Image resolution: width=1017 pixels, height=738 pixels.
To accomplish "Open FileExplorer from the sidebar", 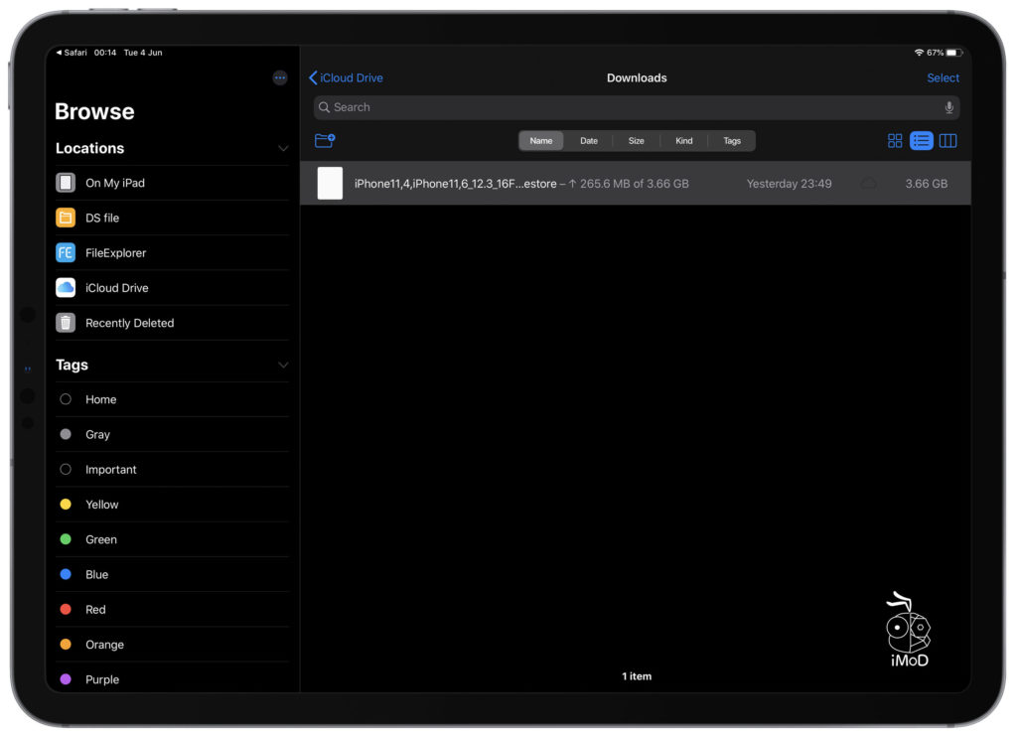I will pos(117,252).
